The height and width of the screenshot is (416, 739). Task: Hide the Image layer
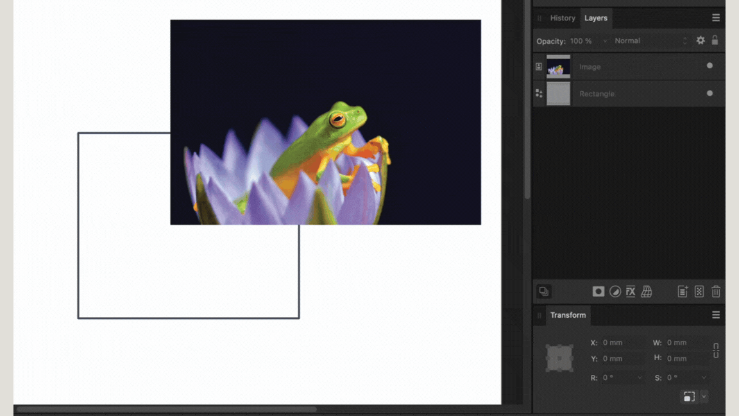coord(709,66)
